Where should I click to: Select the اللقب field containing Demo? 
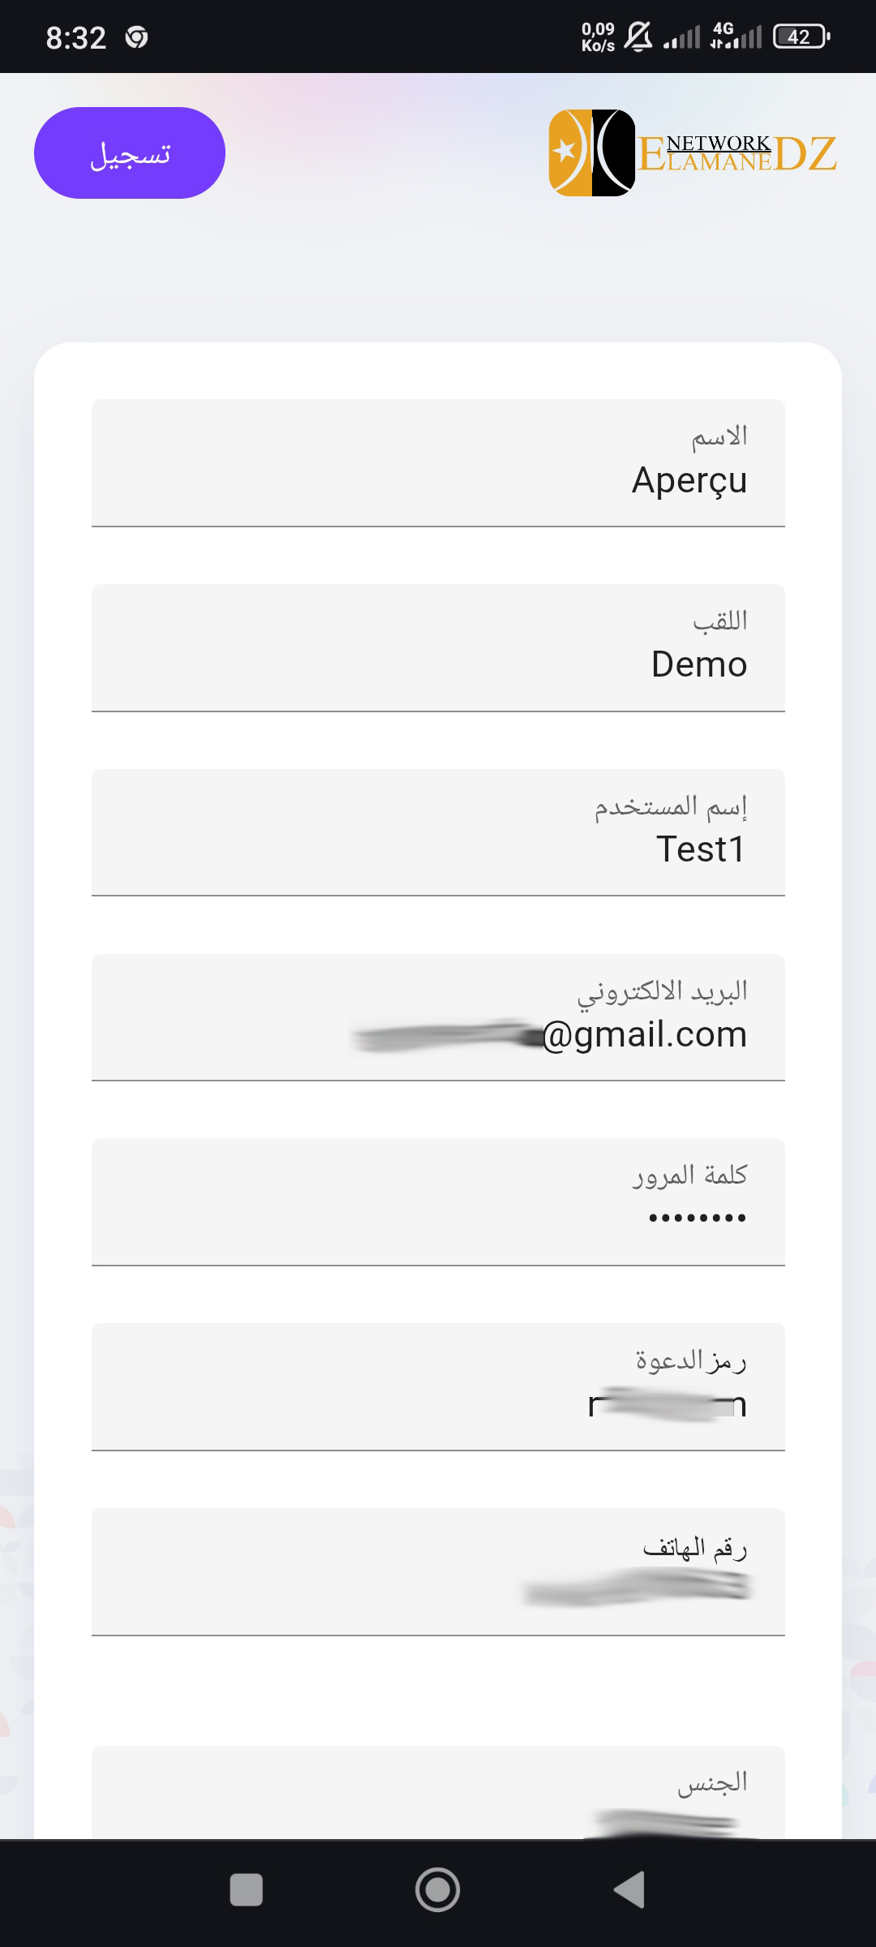point(438,648)
